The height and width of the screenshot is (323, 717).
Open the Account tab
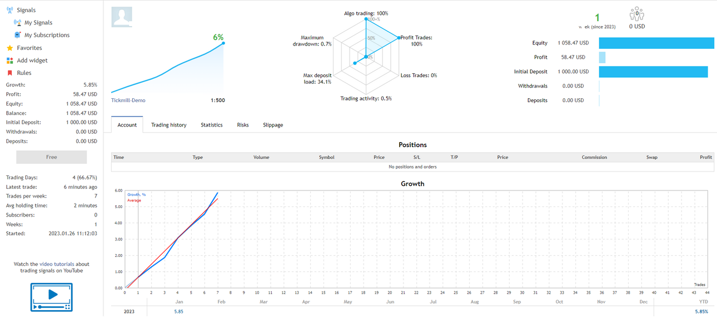(x=127, y=125)
